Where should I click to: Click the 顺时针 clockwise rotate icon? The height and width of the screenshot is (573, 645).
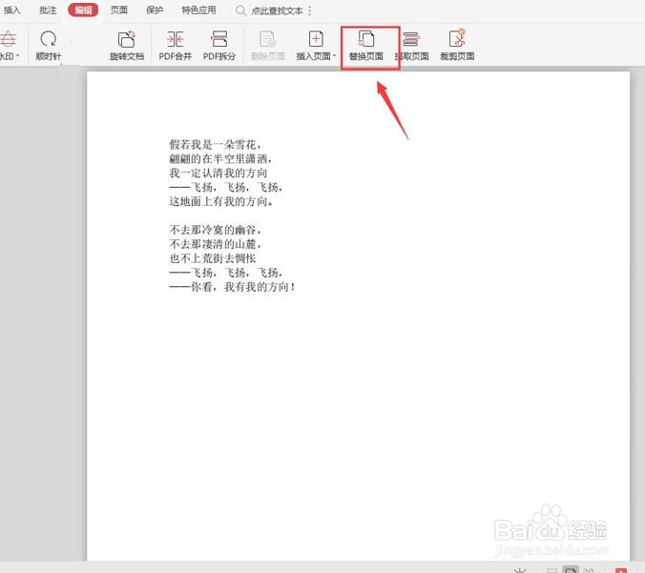[x=48, y=39]
